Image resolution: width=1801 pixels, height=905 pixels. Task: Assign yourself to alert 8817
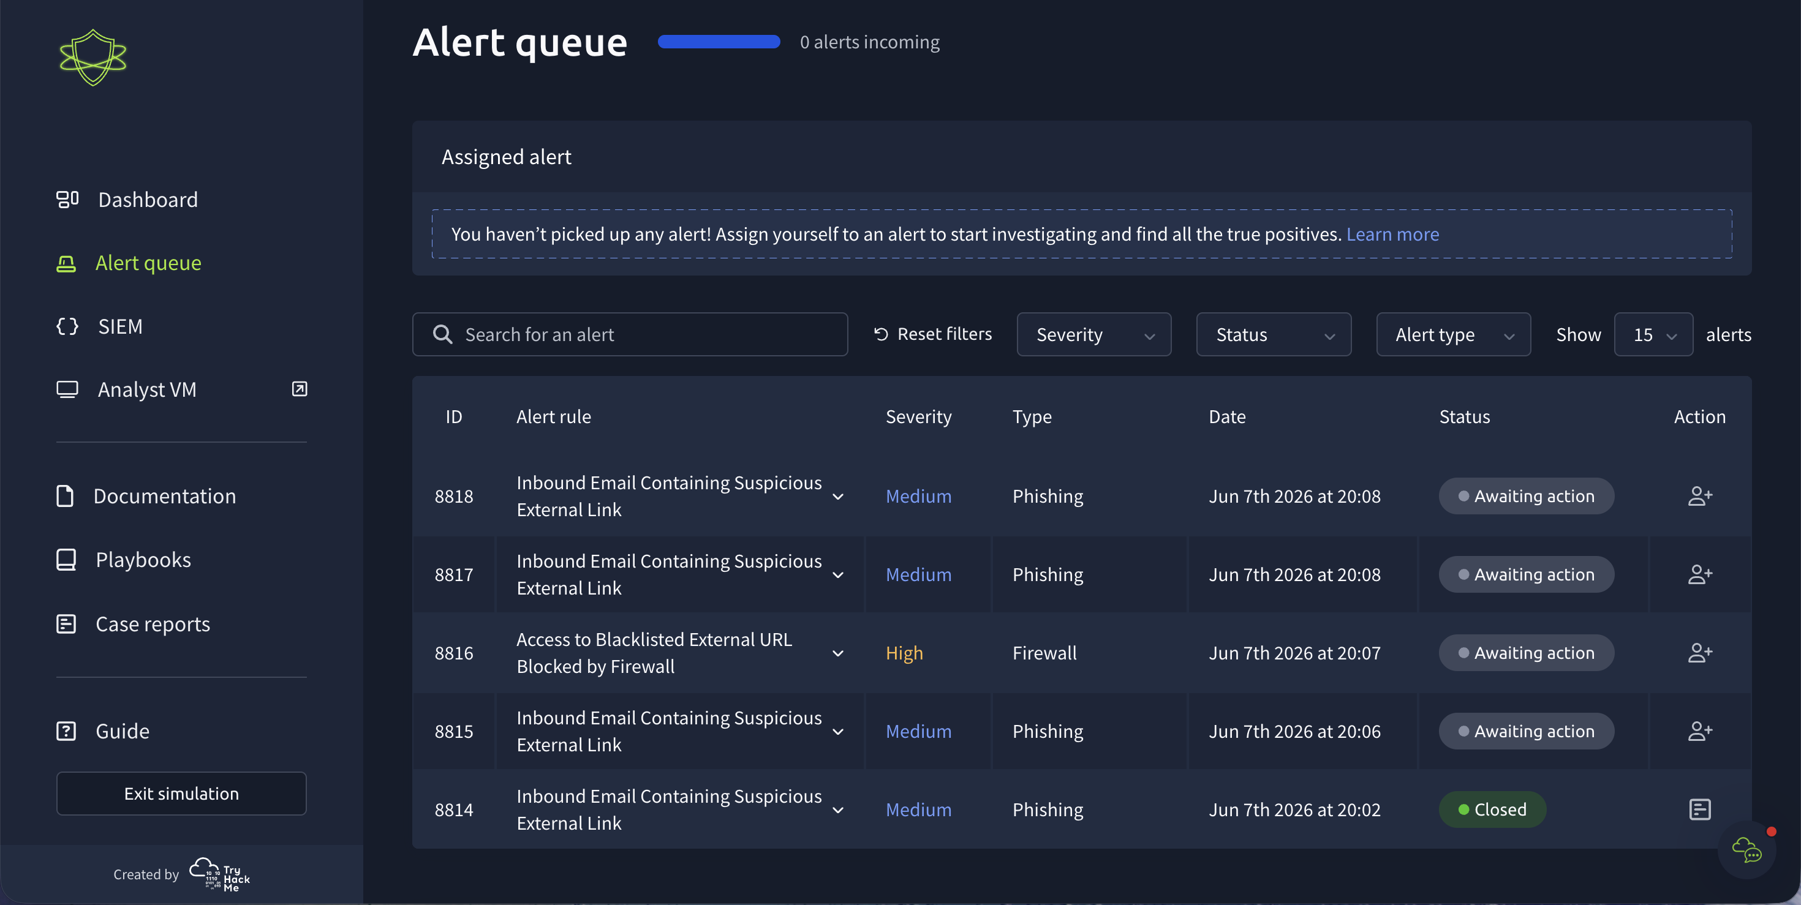coord(1700,574)
